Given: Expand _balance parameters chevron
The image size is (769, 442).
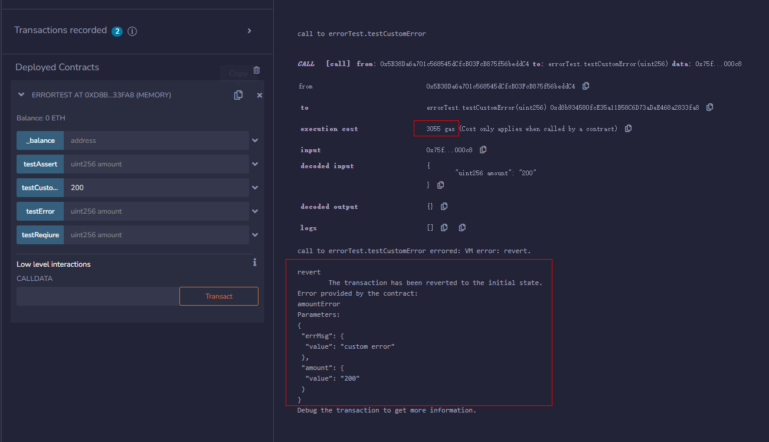Looking at the screenshot, I should pyautogui.click(x=255, y=140).
